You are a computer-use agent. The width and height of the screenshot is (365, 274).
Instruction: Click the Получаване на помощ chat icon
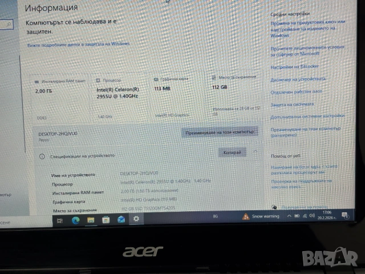click(x=274, y=207)
